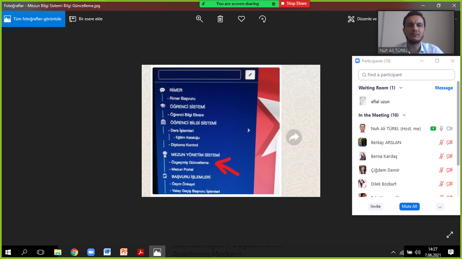The width and height of the screenshot is (462, 259).
Task: Rotate the image using the rotate icon
Action: click(x=263, y=19)
